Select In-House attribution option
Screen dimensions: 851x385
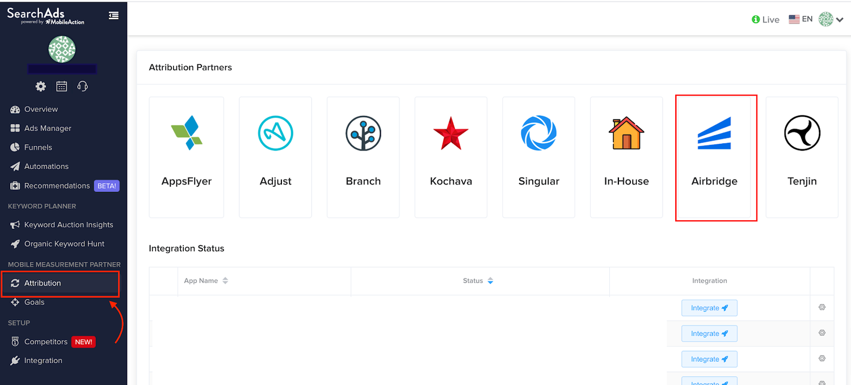pyautogui.click(x=626, y=157)
